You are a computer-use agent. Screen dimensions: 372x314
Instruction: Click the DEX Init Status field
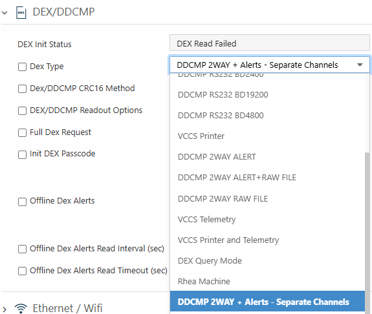point(270,43)
